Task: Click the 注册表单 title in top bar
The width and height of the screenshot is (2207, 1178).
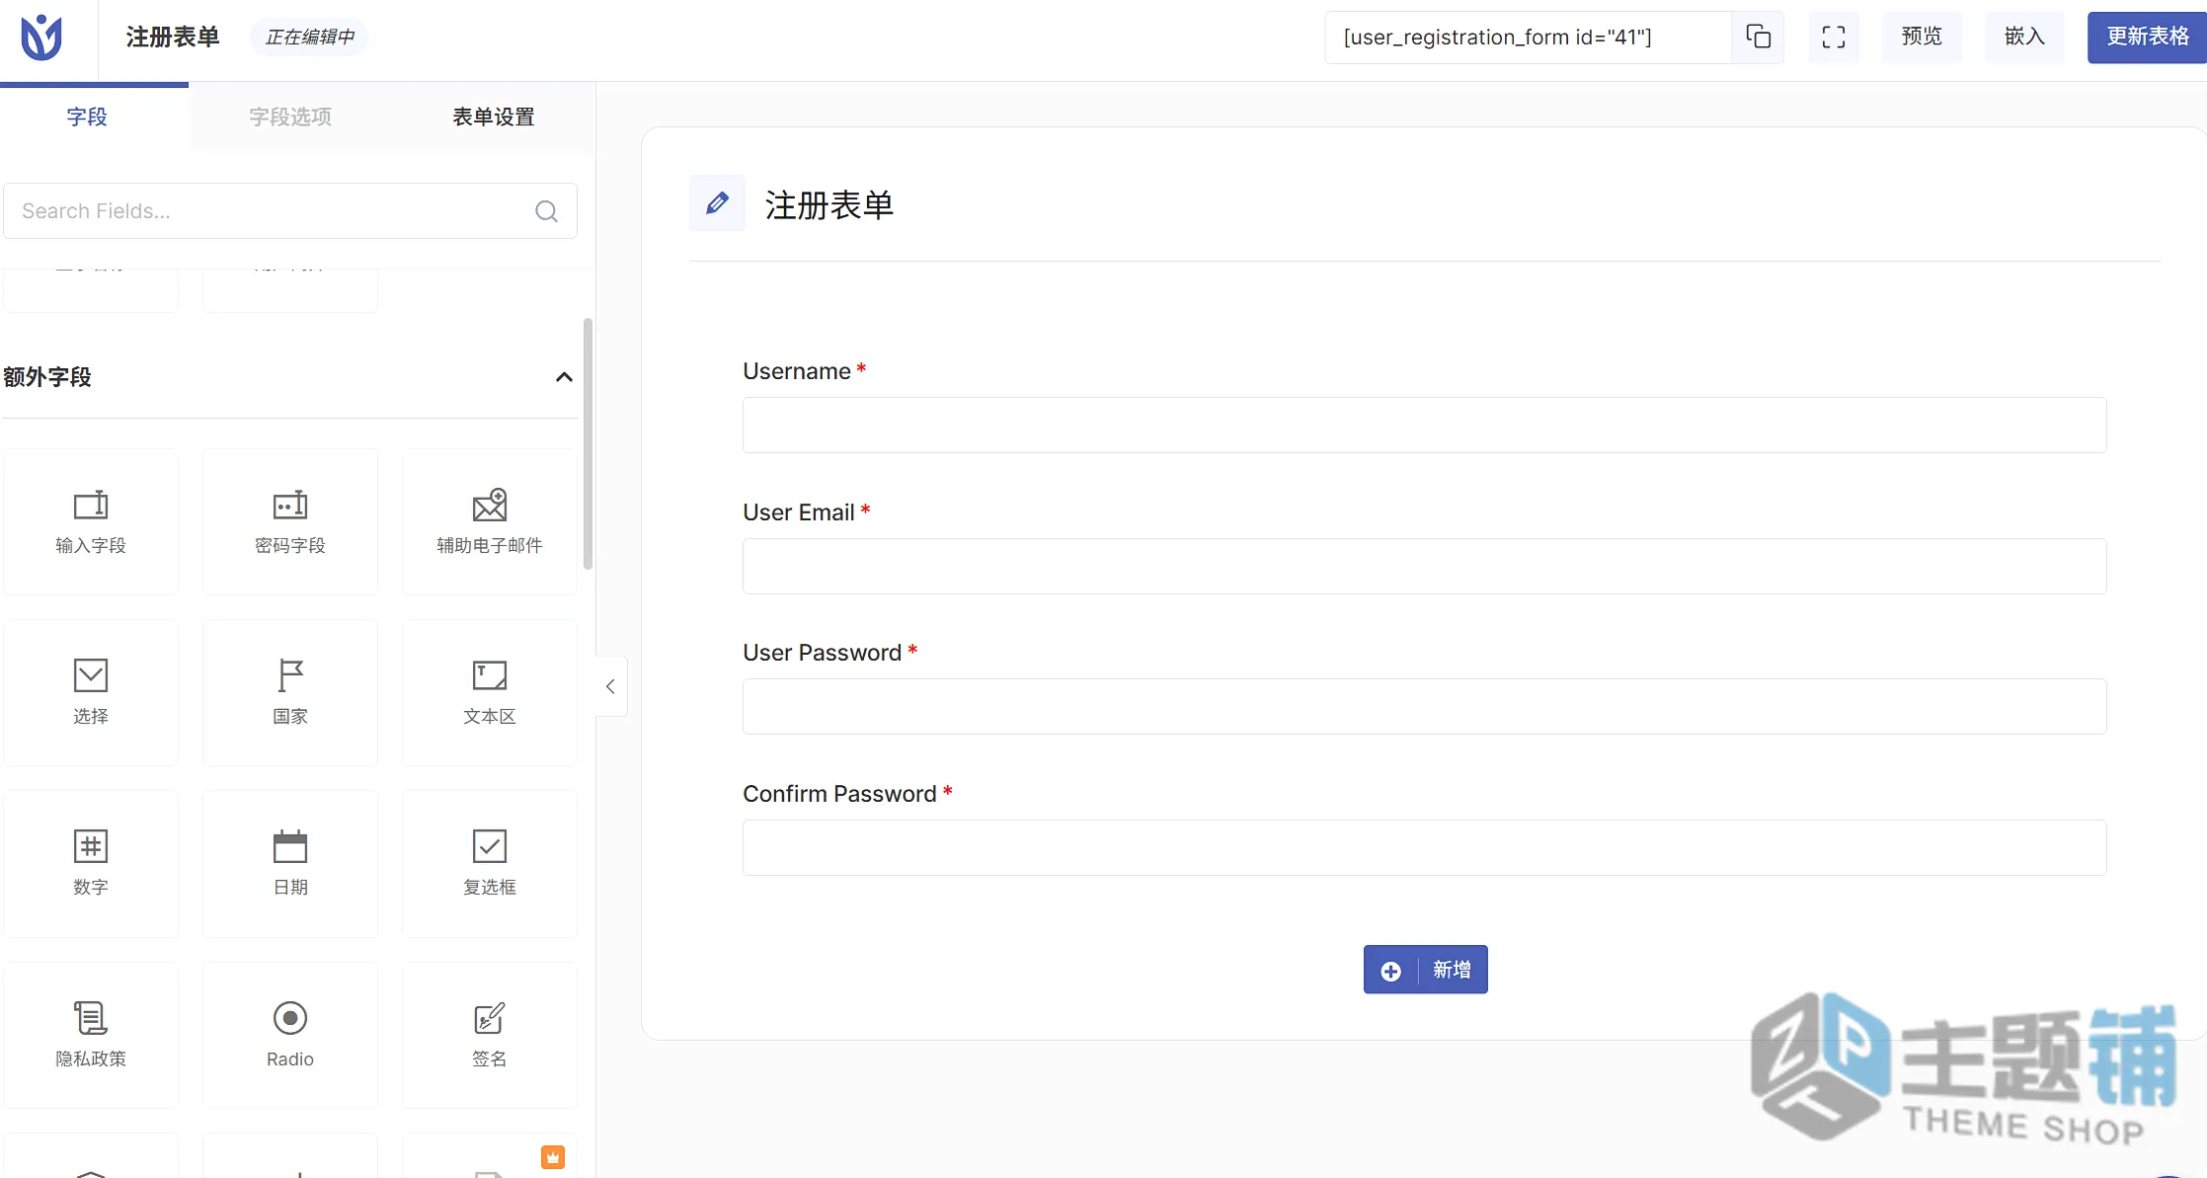Action: [x=173, y=38]
